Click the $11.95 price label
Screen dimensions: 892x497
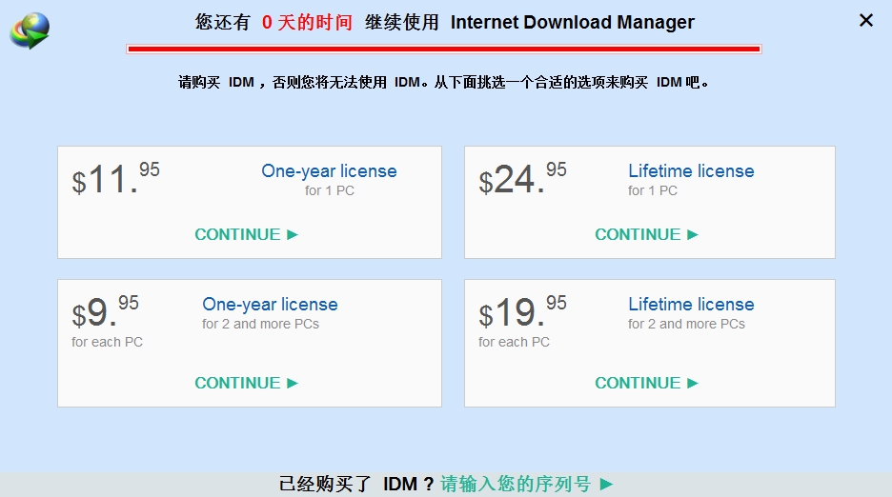pos(115,179)
